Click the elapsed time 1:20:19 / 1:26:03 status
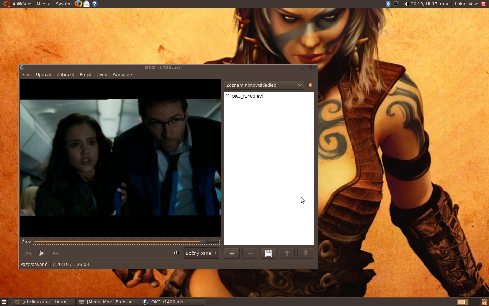The image size is (489, 306). tap(71, 264)
